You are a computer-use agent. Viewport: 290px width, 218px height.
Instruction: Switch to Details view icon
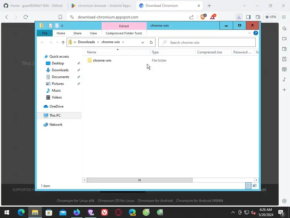(248, 186)
